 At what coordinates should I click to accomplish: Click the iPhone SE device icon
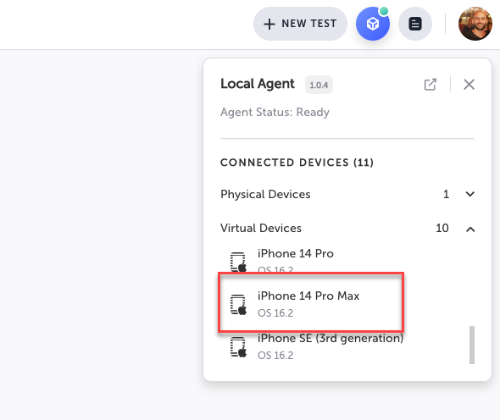click(x=238, y=347)
